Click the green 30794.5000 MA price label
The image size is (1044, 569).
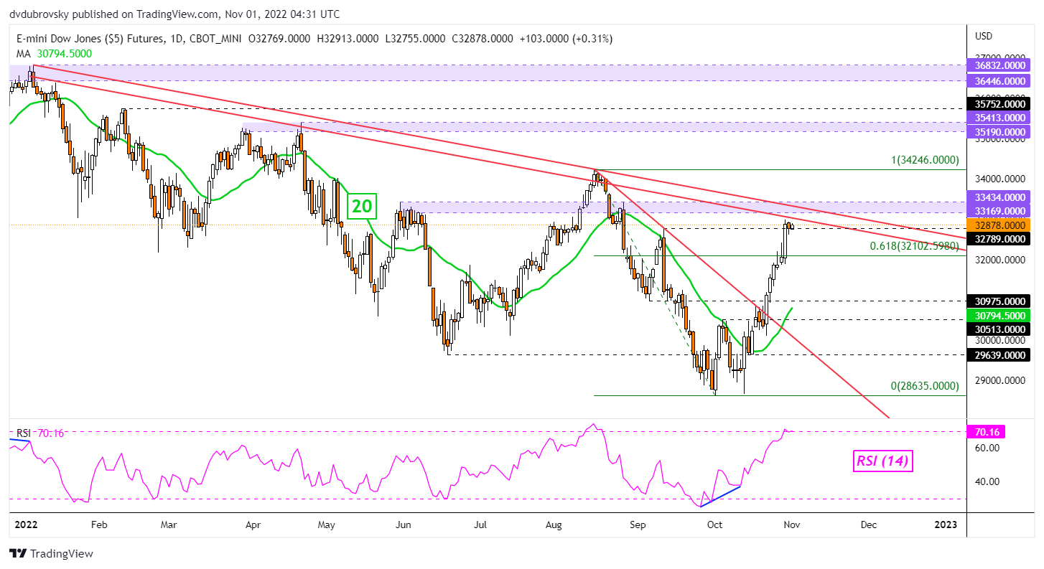pyautogui.click(x=999, y=315)
